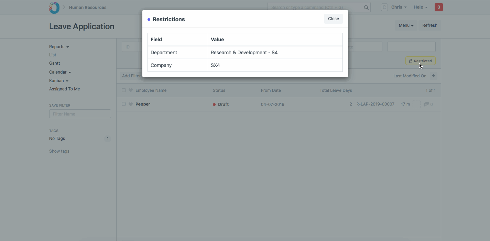Viewport: 490px width, 241px height.
Task: Open the Human Resources breadcrumb link
Action: tap(87, 8)
